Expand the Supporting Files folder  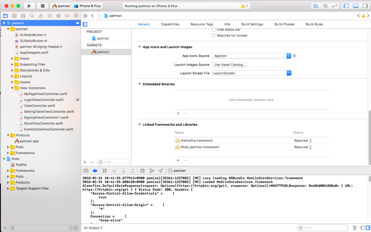tap(12, 64)
